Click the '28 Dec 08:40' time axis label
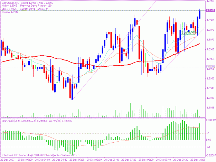The width and height of the screenshot is (216, 162). click(x=163, y=160)
